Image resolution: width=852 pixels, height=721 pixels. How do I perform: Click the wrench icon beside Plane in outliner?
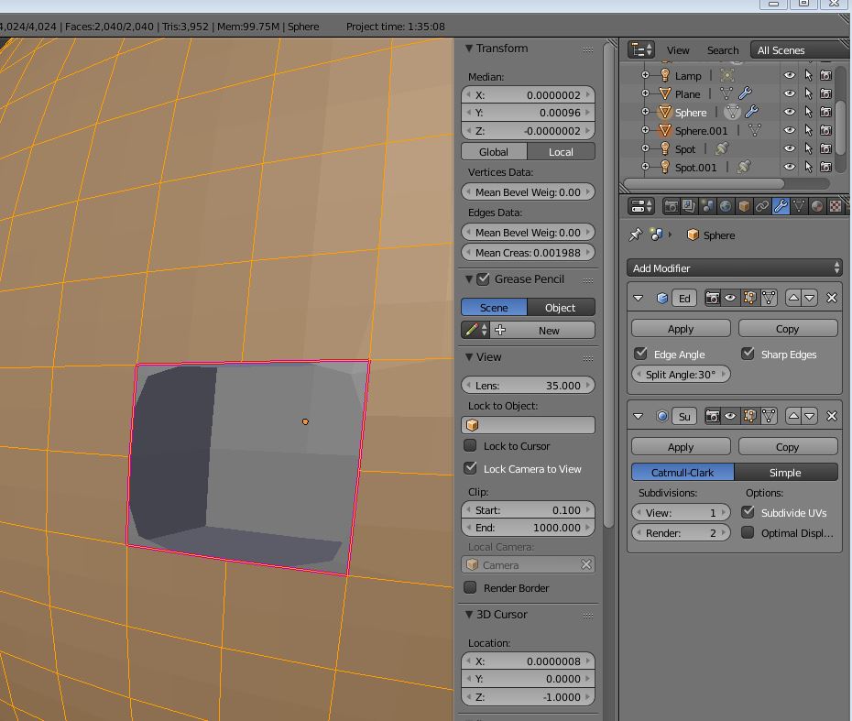click(745, 93)
